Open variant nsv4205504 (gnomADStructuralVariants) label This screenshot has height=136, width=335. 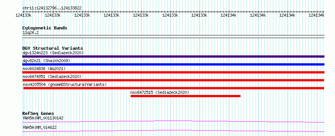coord(65,84)
